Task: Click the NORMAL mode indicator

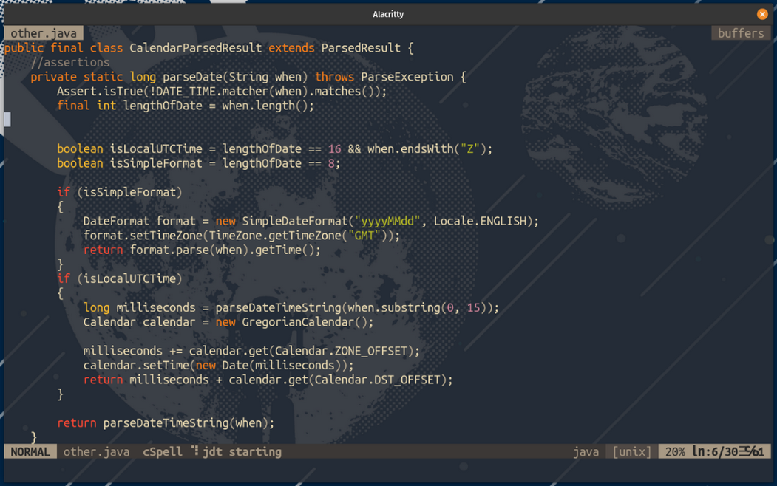Action: [x=29, y=451]
